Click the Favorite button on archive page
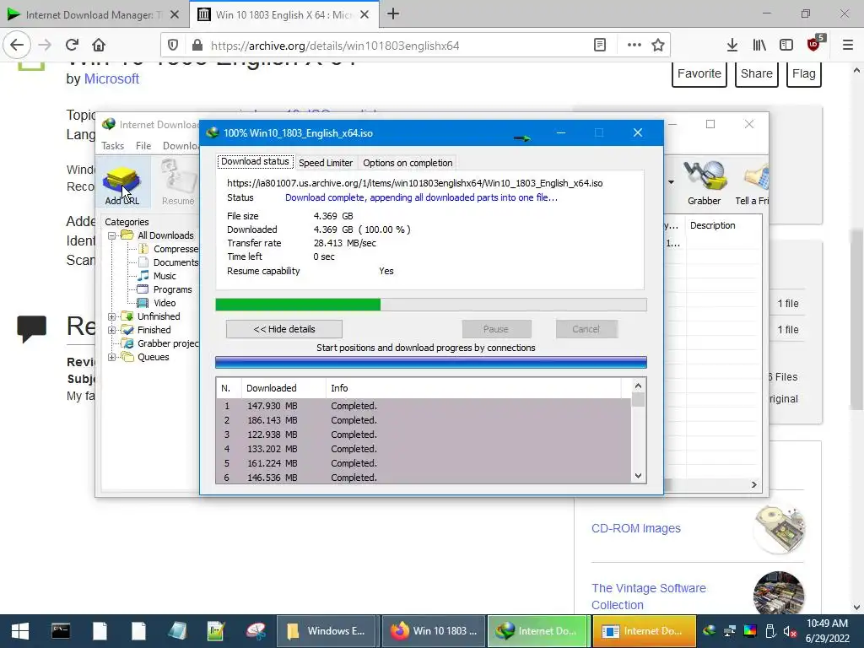The width and height of the screenshot is (864, 648). click(699, 74)
